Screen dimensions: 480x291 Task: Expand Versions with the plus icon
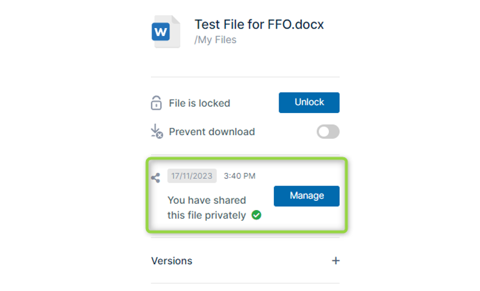pos(336,261)
